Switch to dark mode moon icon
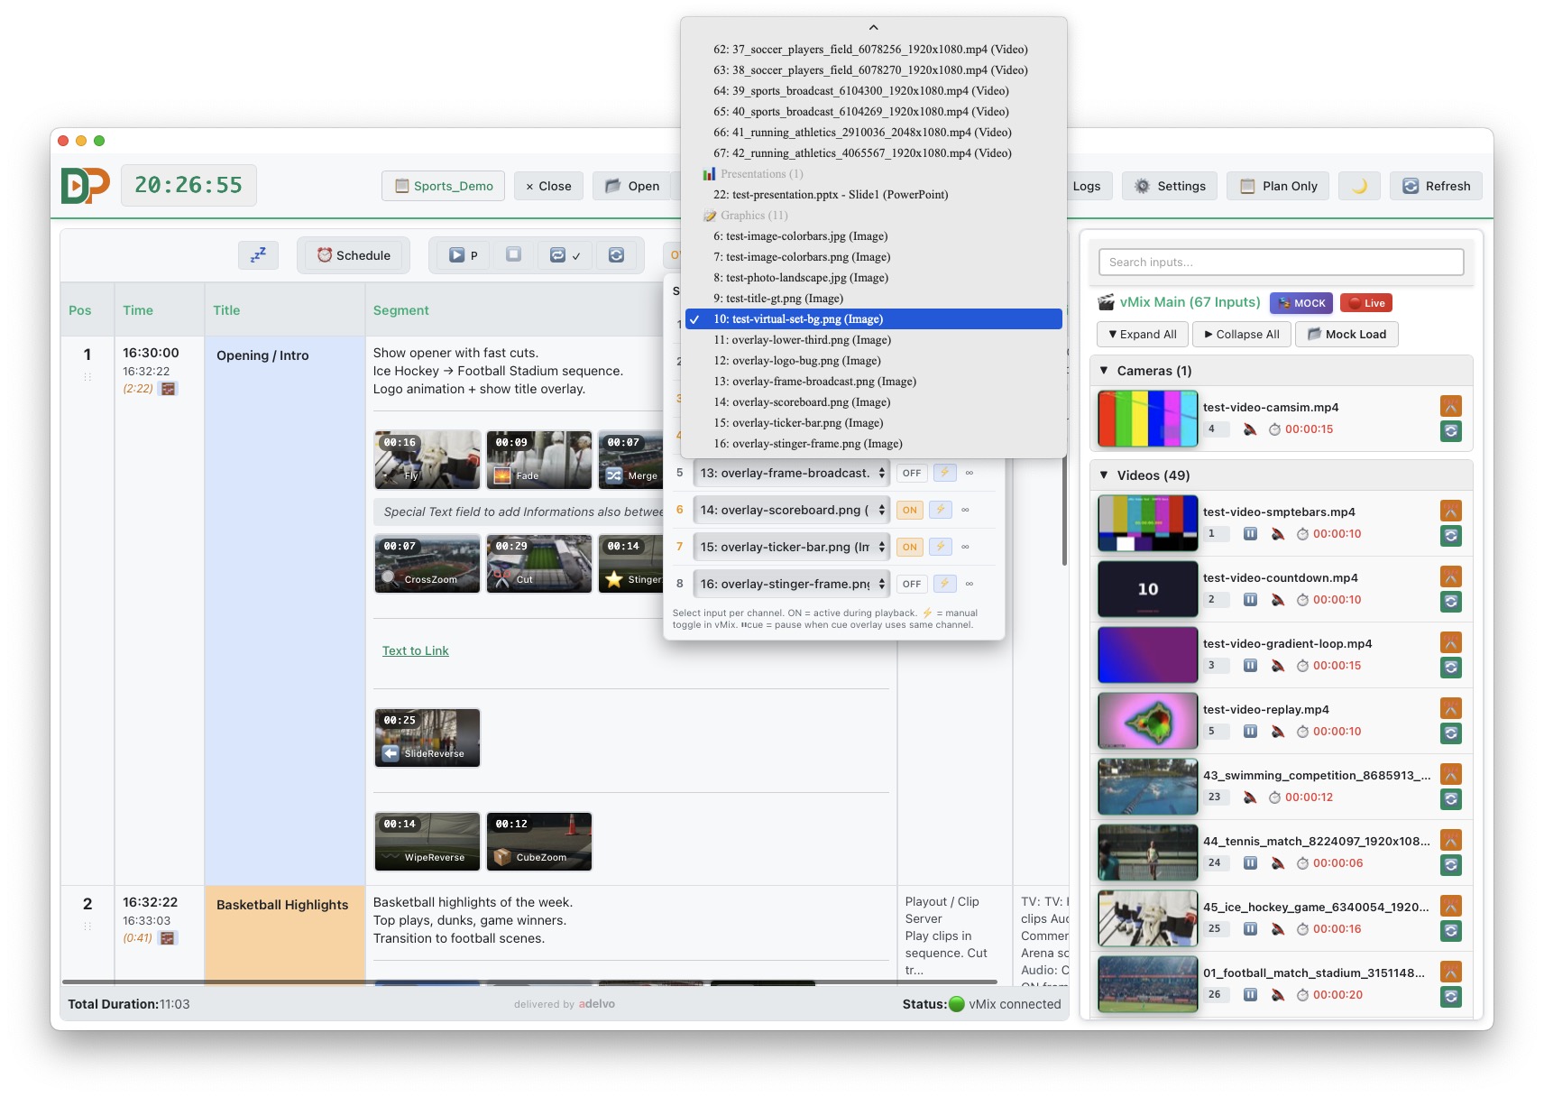Screen dimensions: 1544x1097 tap(1359, 186)
